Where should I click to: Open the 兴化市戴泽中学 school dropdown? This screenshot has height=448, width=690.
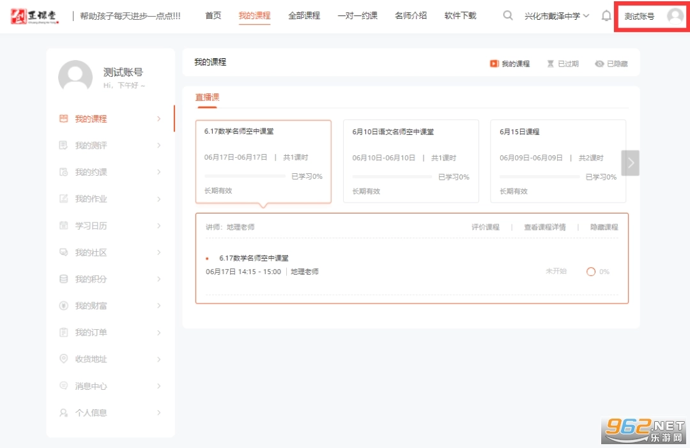[x=556, y=16]
